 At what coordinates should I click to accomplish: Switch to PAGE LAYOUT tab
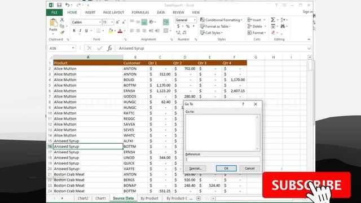[113, 12]
